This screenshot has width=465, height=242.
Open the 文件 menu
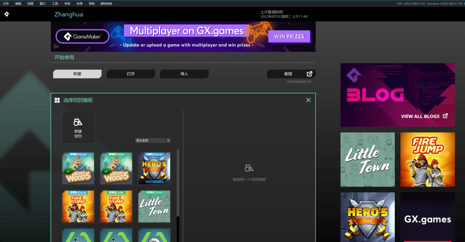point(6,3)
